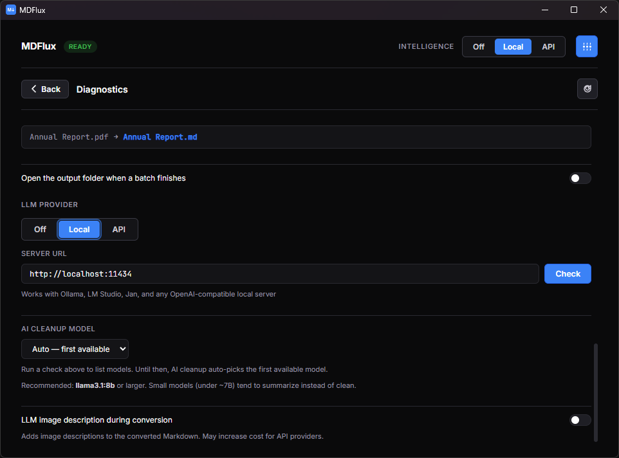Click the LLM PROVIDER section label
The width and height of the screenshot is (619, 458).
click(x=50, y=205)
